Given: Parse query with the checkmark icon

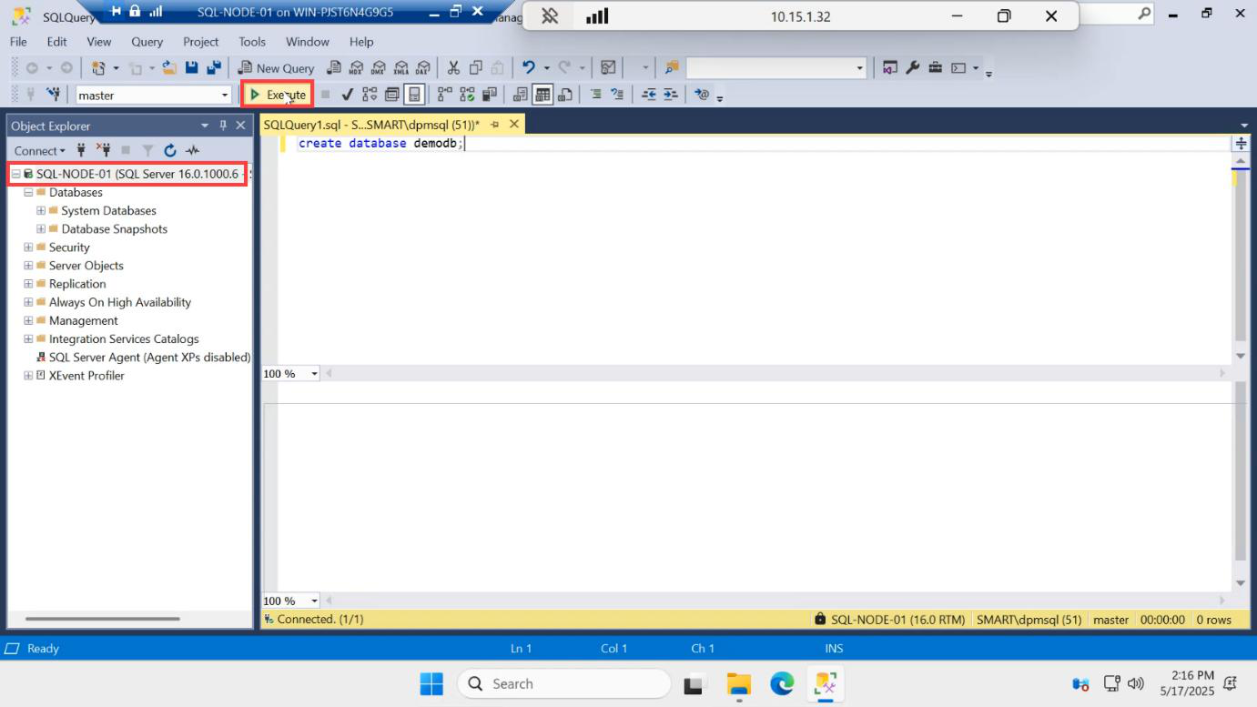Looking at the screenshot, I should (x=347, y=95).
